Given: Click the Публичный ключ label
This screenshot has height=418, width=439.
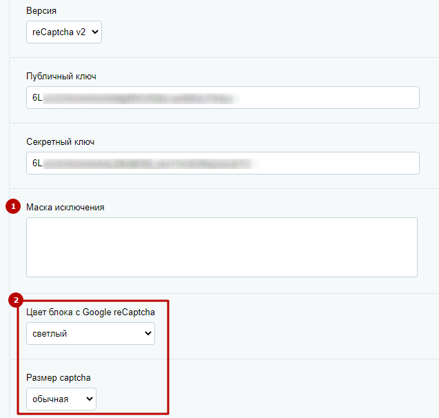Looking at the screenshot, I should coord(61,76).
